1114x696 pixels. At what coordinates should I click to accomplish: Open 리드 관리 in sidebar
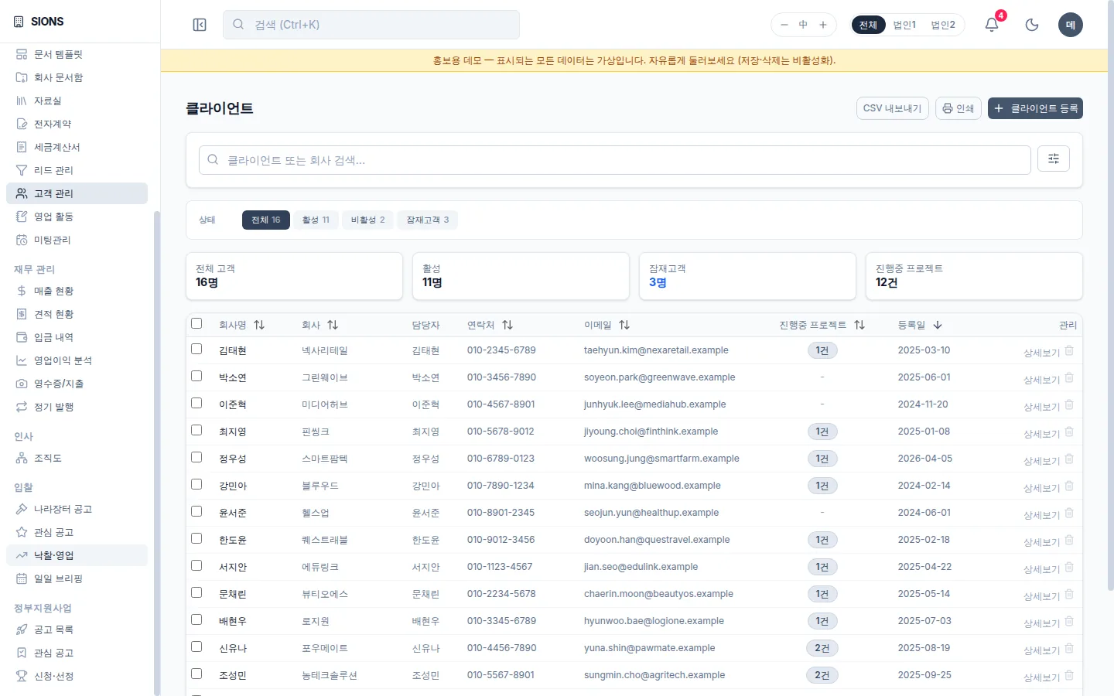[77, 170]
